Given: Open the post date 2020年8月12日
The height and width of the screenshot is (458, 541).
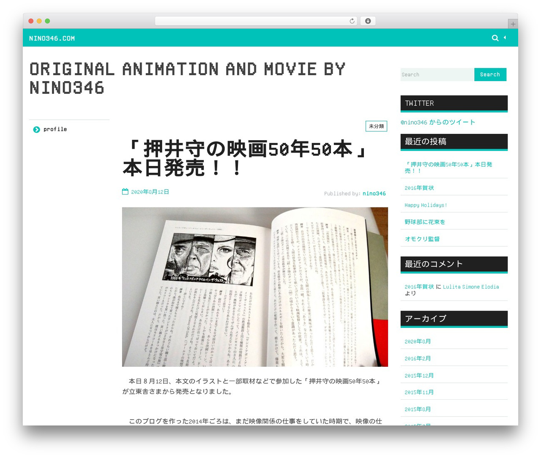Looking at the screenshot, I should (x=150, y=192).
